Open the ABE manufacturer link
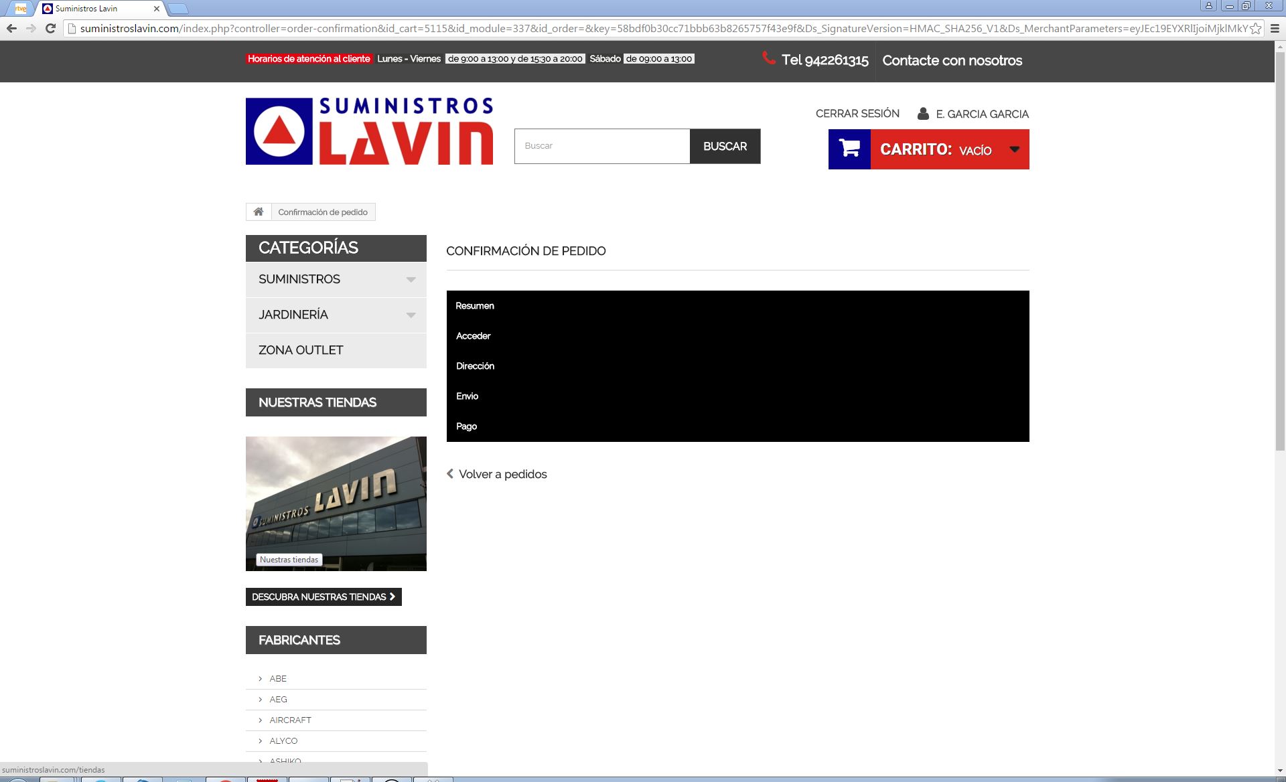The width and height of the screenshot is (1286, 782). 278,678
